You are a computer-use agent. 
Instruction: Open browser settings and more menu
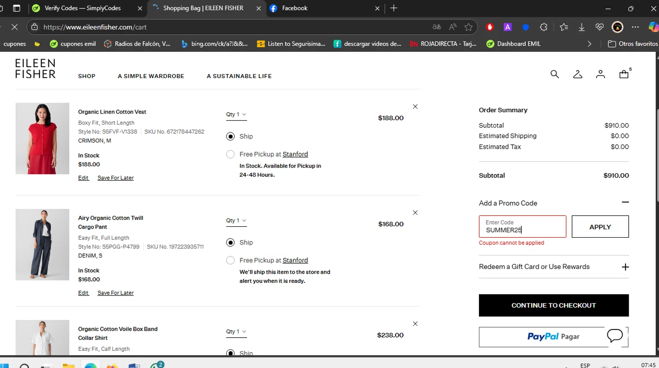tap(635, 27)
